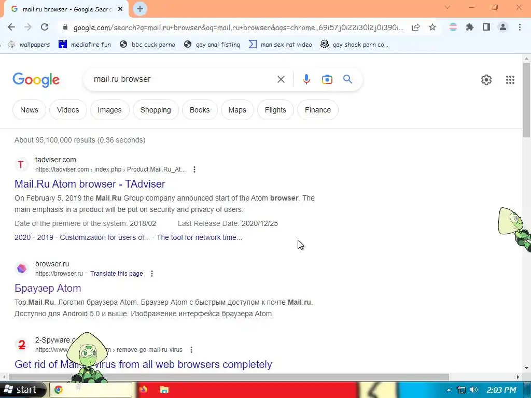Start a voice search with the microphone
The height and width of the screenshot is (398, 531).
tap(306, 79)
